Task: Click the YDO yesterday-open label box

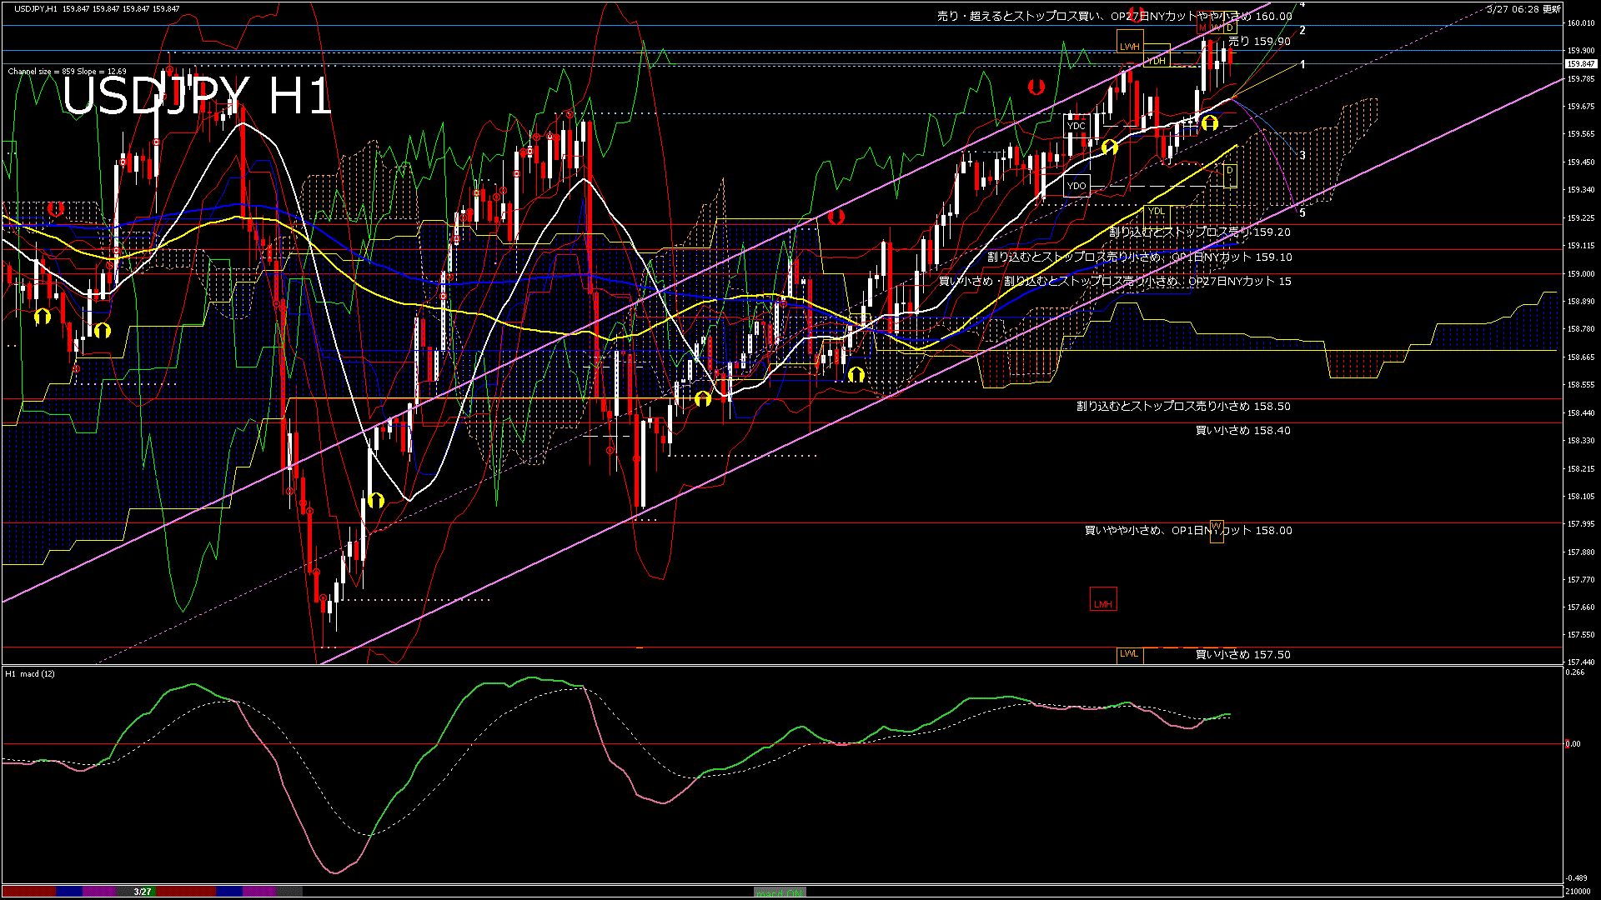Action: (x=1077, y=185)
